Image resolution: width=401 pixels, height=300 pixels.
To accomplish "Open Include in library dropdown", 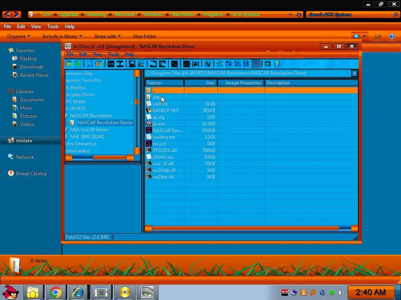I will (62, 36).
